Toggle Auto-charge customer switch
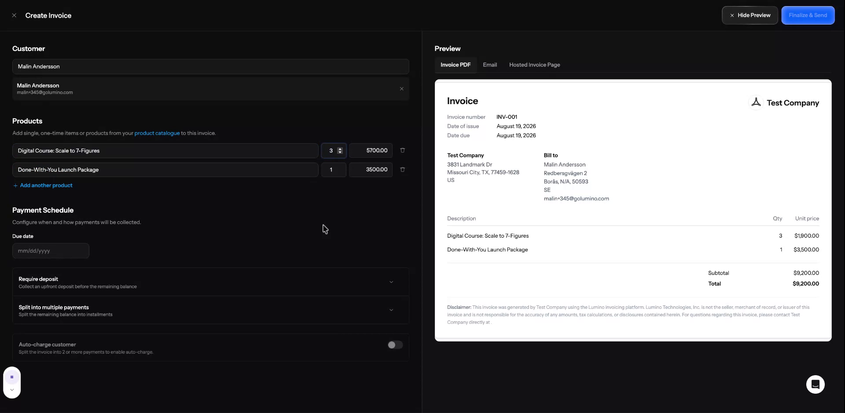This screenshot has width=845, height=413. 395,345
